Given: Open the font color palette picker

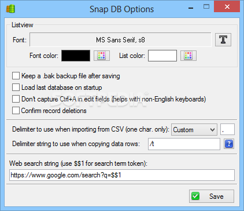Looking at the screenshot, I should pyautogui.click(x=102, y=56).
